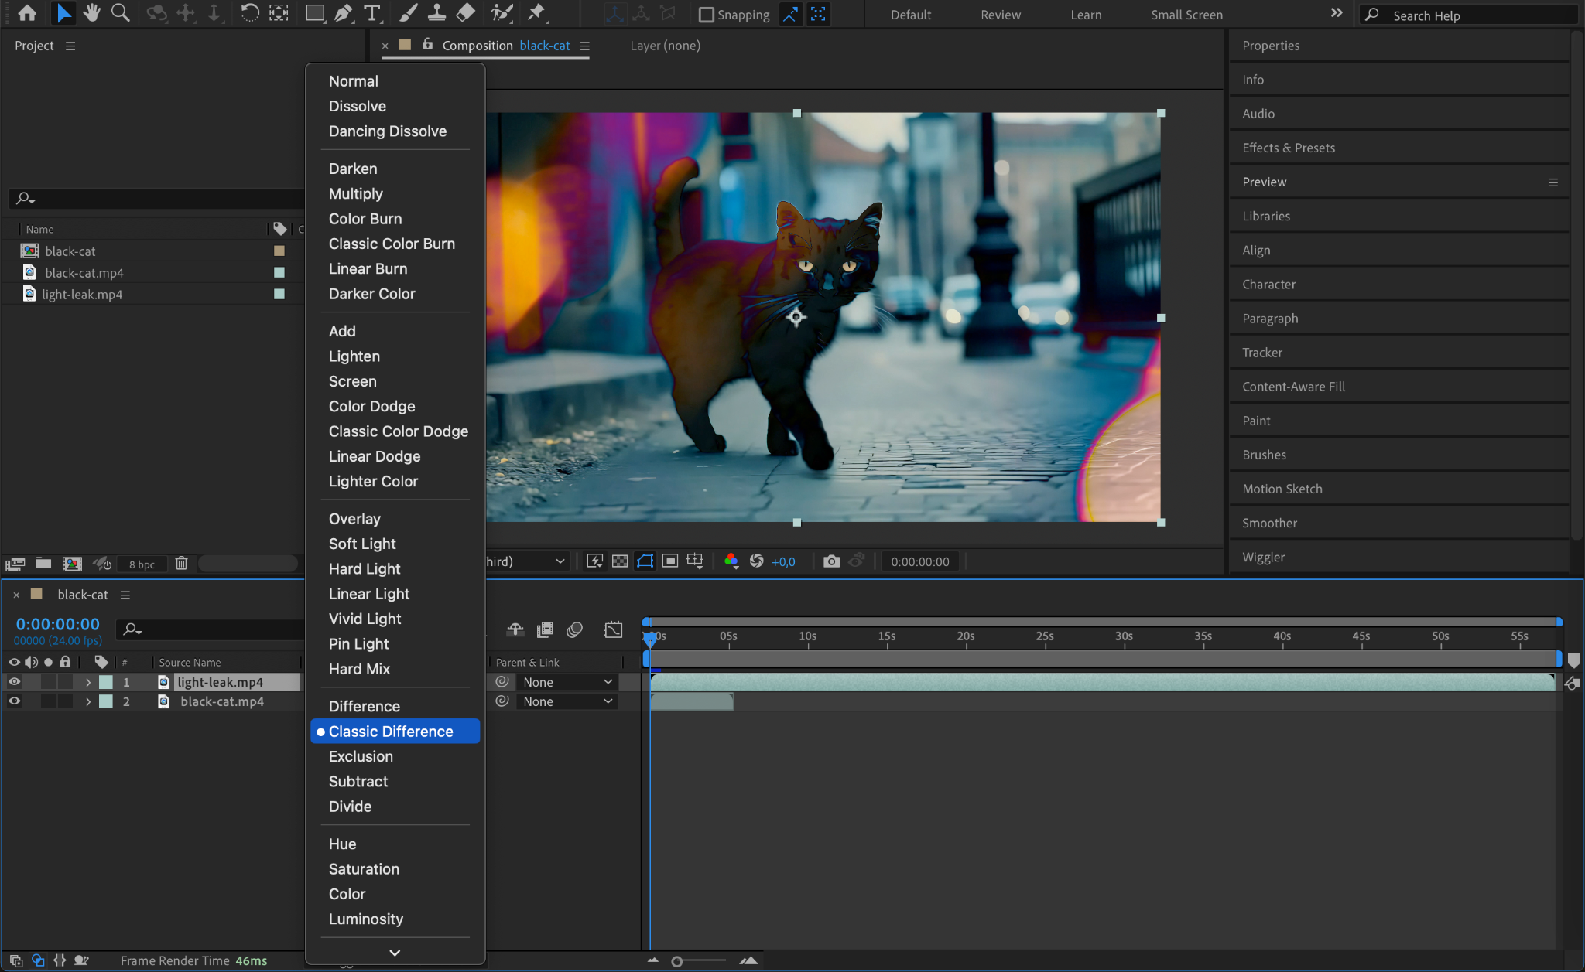Open the Effects & Presets panel
This screenshot has height=972, width=1585.
click(1288, 148)
